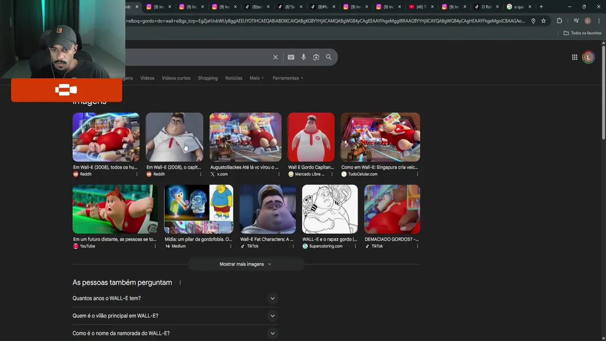Image resolution: width=606 pixels, height=341 pixels.
Task: Open thumbnail of fat humans in red suits from Reddit
Action: (106, 137)
